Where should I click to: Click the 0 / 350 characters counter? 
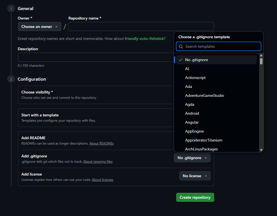[x=31, y=66]
